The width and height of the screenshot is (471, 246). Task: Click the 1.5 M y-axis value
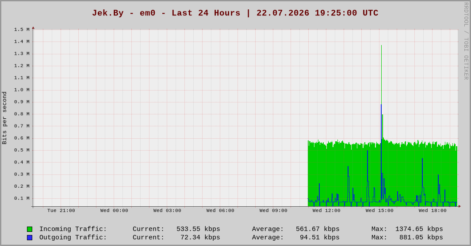[x=22, y=30]
